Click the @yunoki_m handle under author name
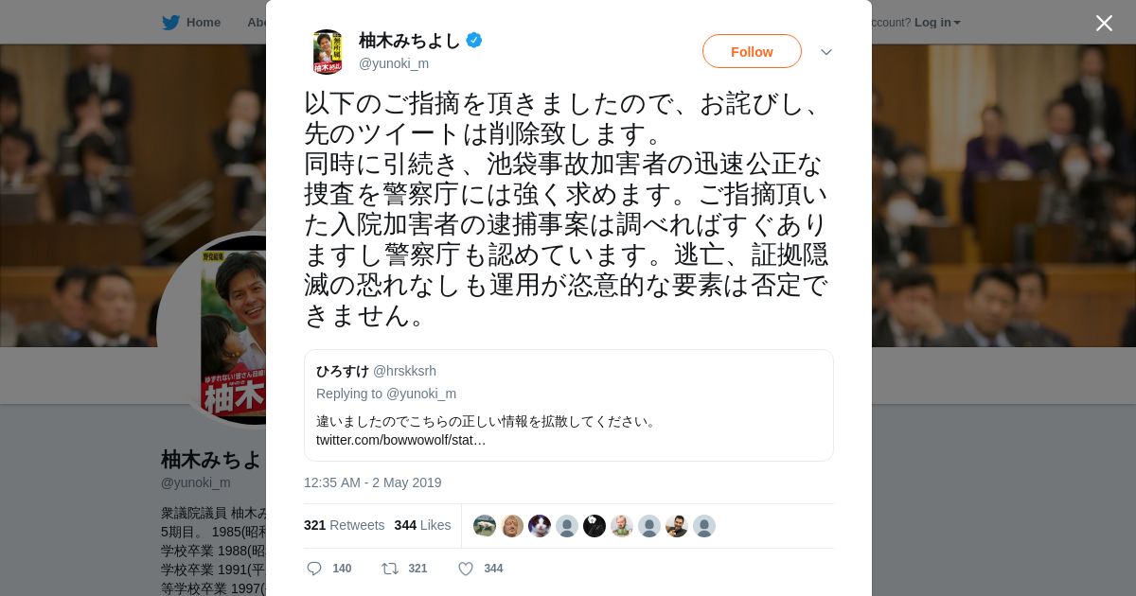The image size is (1136, 596). click(394, 63)
